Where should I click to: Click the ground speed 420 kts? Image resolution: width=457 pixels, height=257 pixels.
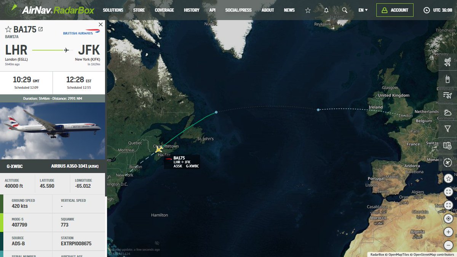(20, 206)
